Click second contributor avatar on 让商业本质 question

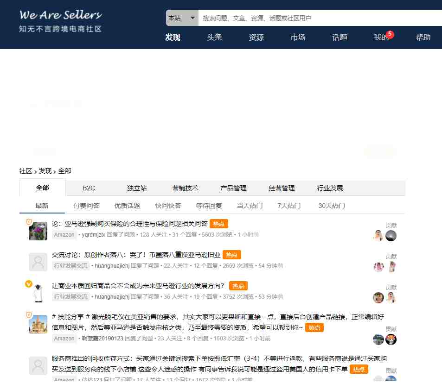(x=391, y=297)
